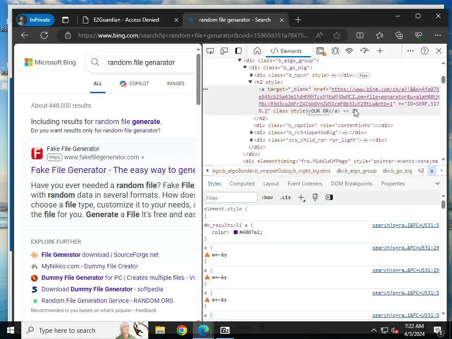The height and width of the screenshot is (339, 452).
Task: Open fakefilegenerator.com URL dropdown arrow
Action: [x=143, y=158]
